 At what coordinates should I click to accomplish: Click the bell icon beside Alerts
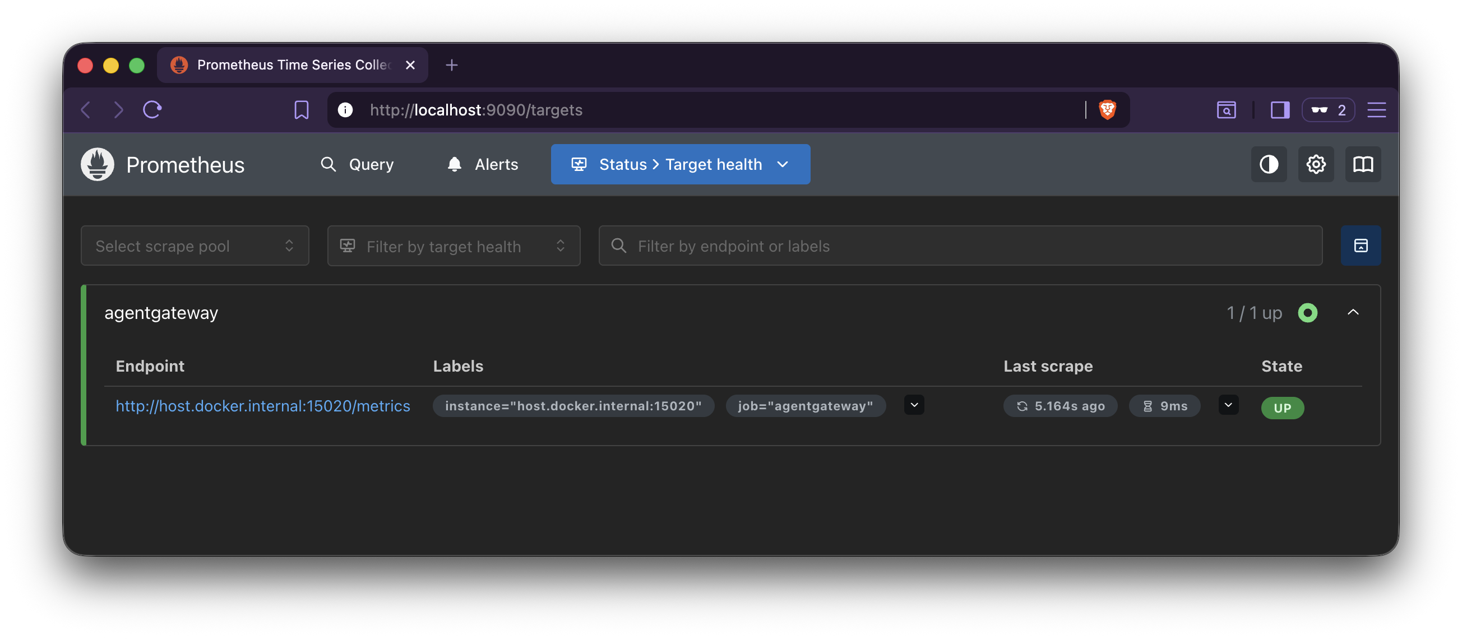coord(454,165)
